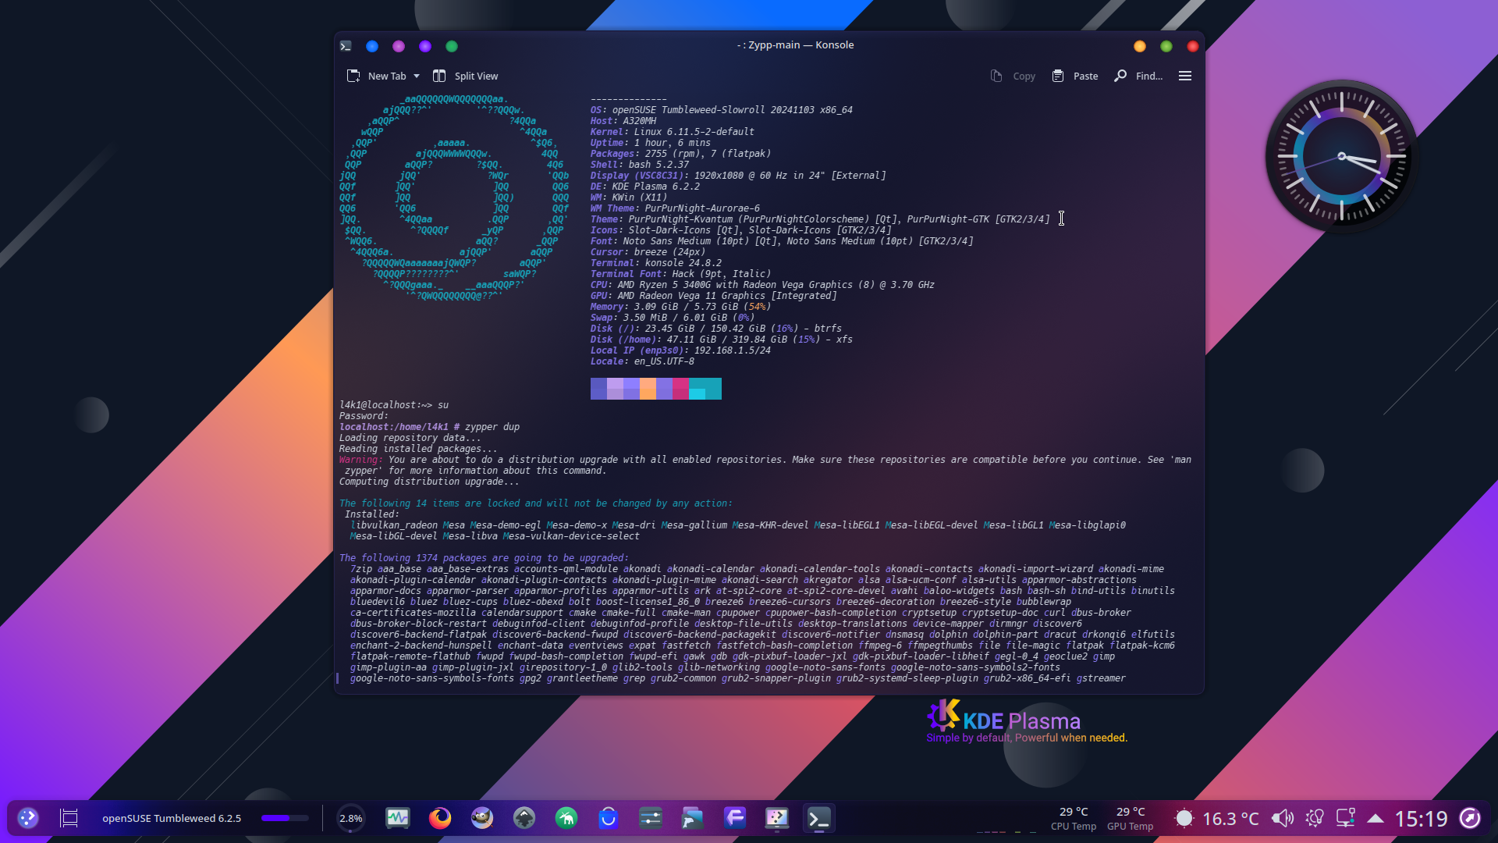Click the analog clock desktop widget
The width and height of the screenshot is (1498, 843).
click(1341, 156)
